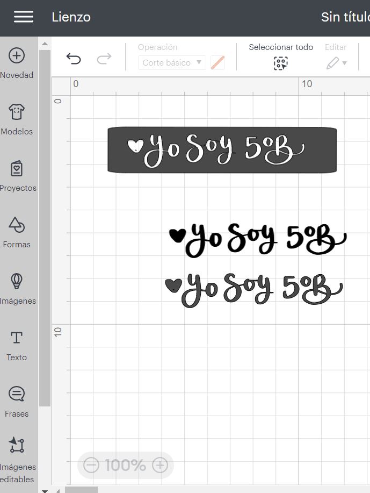This screenshot has width=370, height=493.
Task: Click the Lienzo title
Action: 71,17
